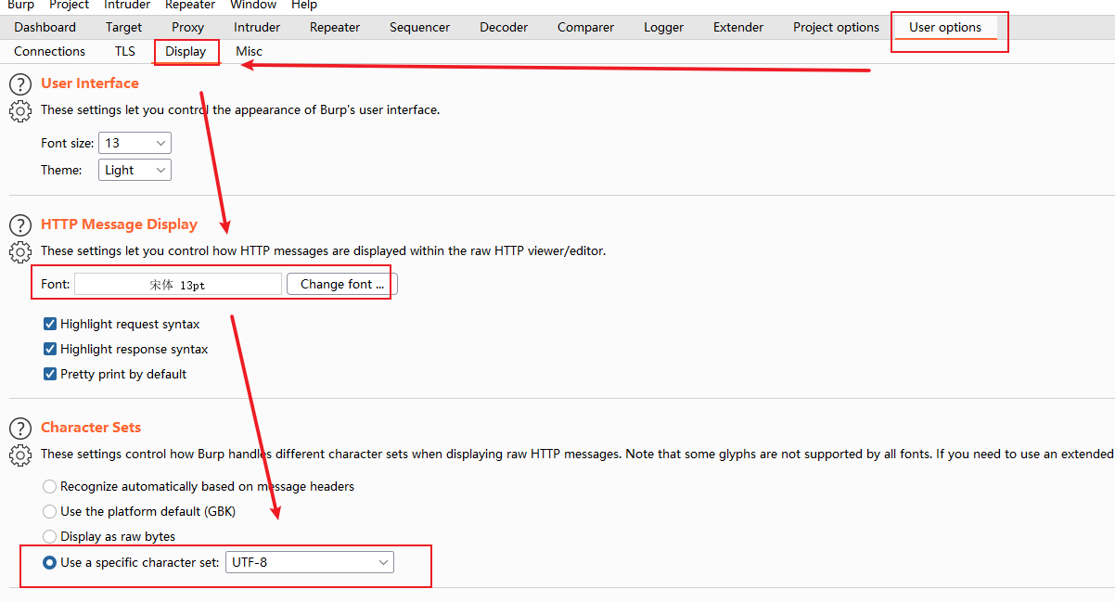
Task: Open the Target tab
Action: [123, 27]
